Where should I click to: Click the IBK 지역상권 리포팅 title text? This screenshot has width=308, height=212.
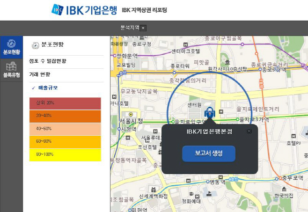[x=144, y=10]
